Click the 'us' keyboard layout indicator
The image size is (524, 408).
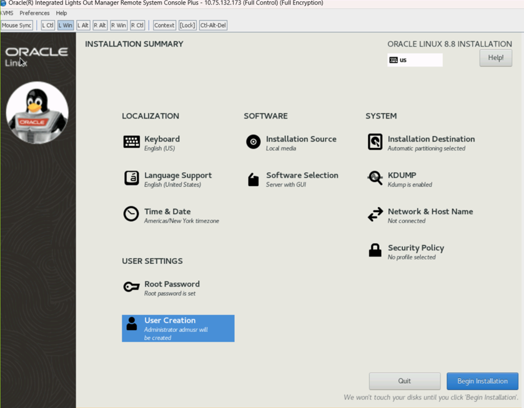pos(415,60)
